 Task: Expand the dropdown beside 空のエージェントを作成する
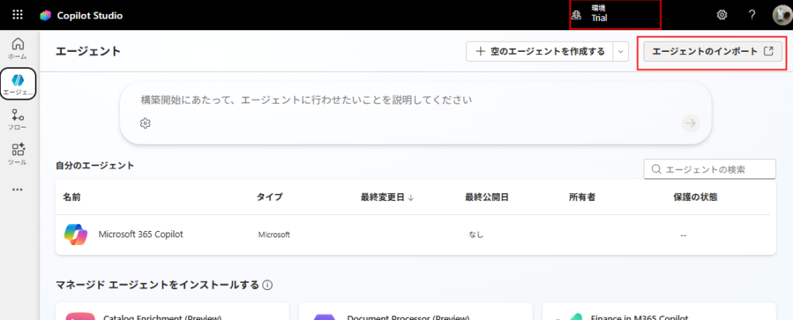click(620, 52)
